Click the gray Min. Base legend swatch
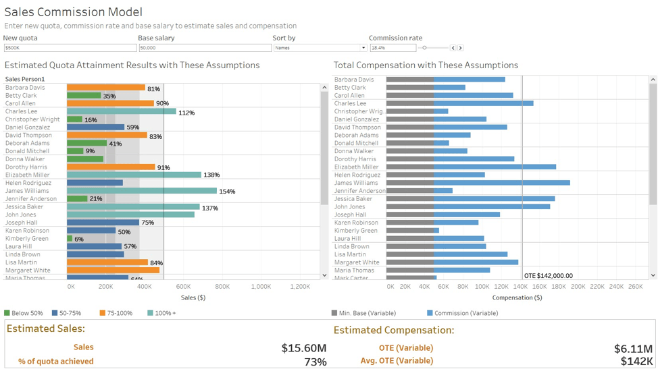658x371 pixels. (334, 313)
